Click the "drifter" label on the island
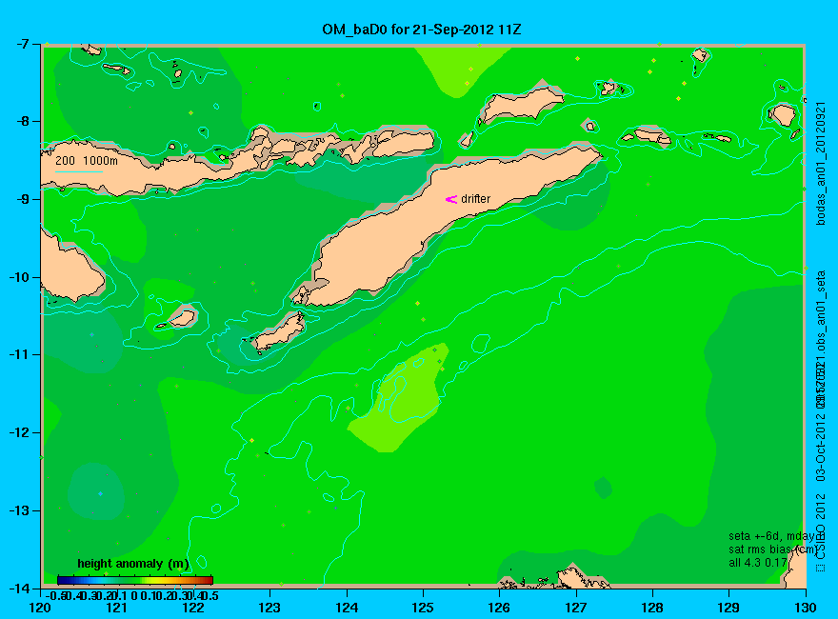Viewport: 838px width, 619px height. click(475, 199)
